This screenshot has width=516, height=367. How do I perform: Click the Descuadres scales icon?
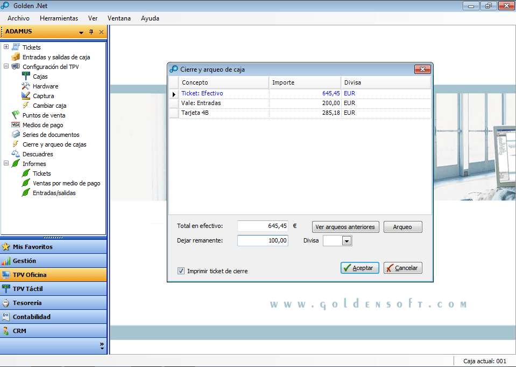[x=16, y=154]
